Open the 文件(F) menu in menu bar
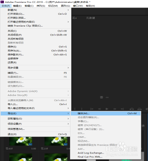Screen dimensions: 148x161 6,6
